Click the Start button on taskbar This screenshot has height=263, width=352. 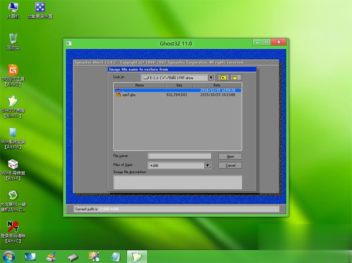click(x=8, y=256)
